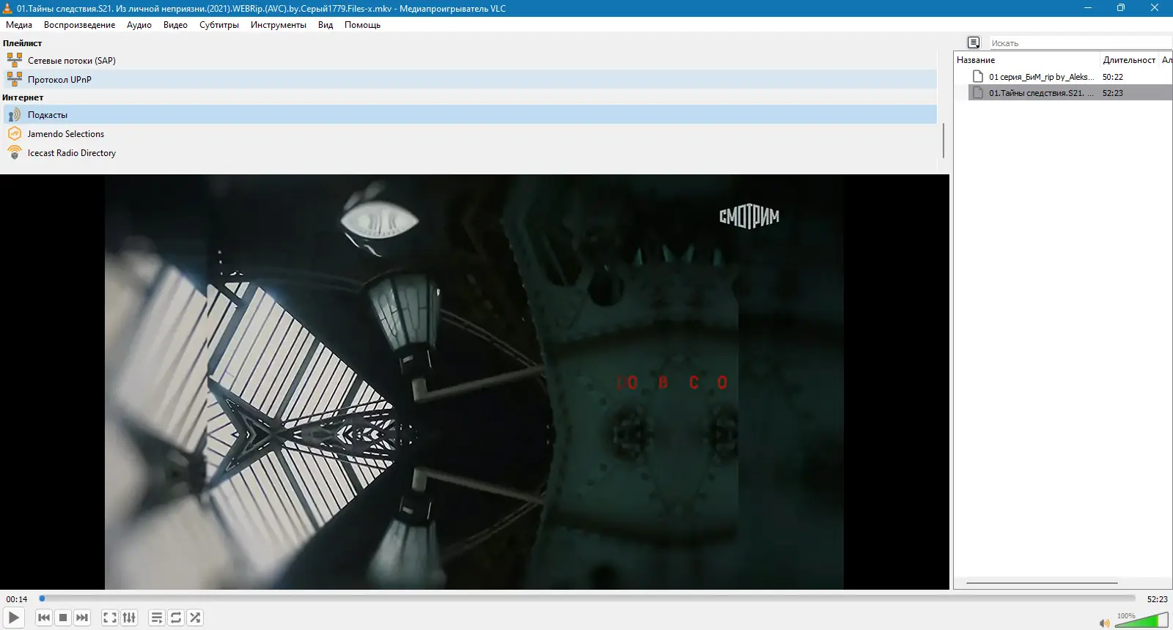This screenshot has height=630, width=1173.
Task: Click the Протокол UPnP network icon
Action: coord(15,79)
